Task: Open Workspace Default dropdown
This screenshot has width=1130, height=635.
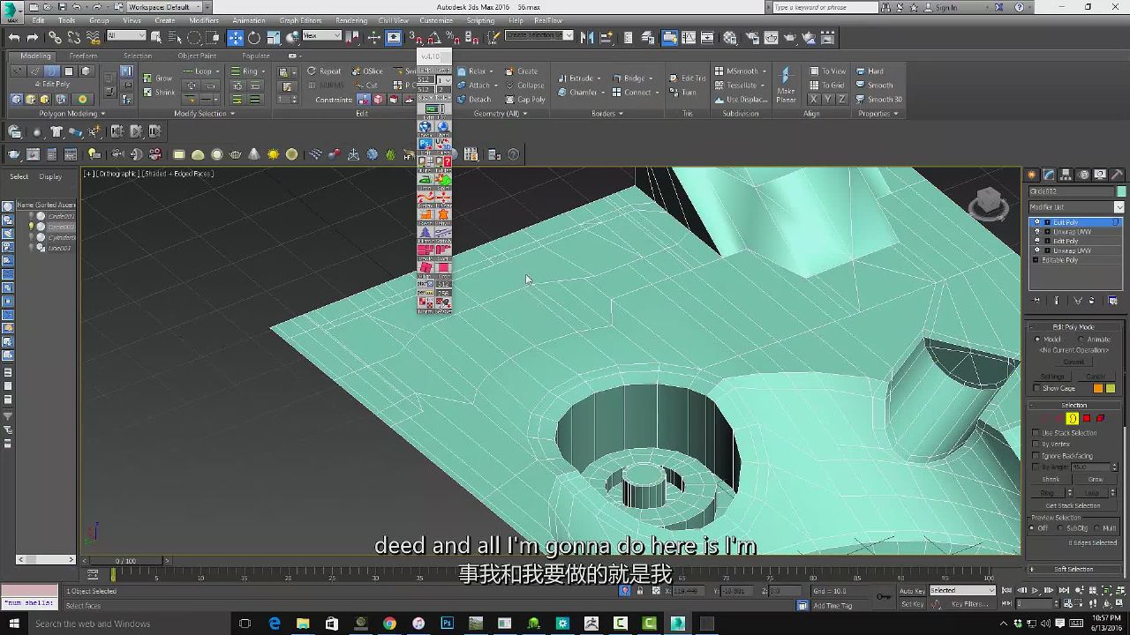Action: 164,7
